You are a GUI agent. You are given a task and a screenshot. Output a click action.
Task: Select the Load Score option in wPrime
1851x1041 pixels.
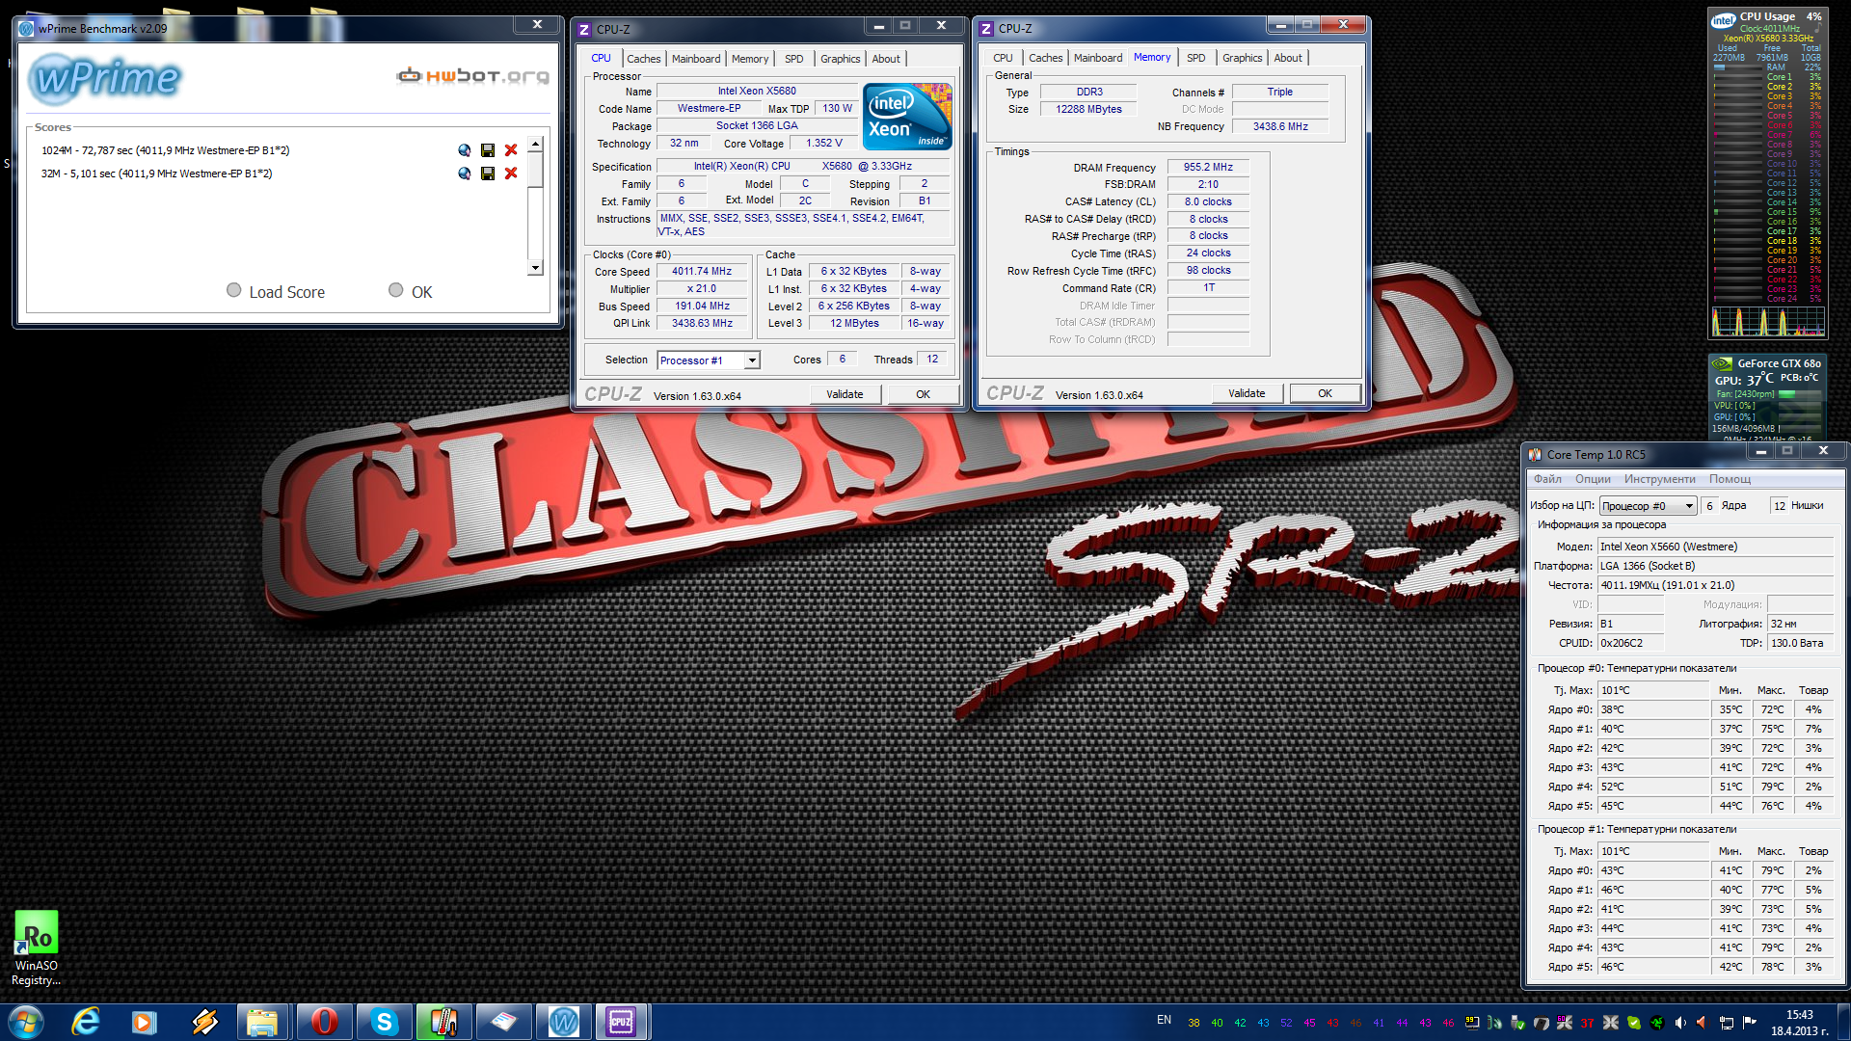click(276, 291)
